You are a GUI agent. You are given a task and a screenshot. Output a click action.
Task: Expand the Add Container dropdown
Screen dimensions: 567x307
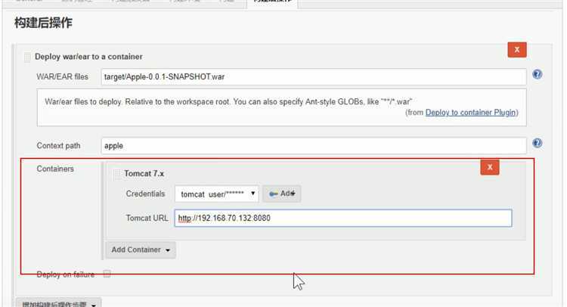(141, 250)
